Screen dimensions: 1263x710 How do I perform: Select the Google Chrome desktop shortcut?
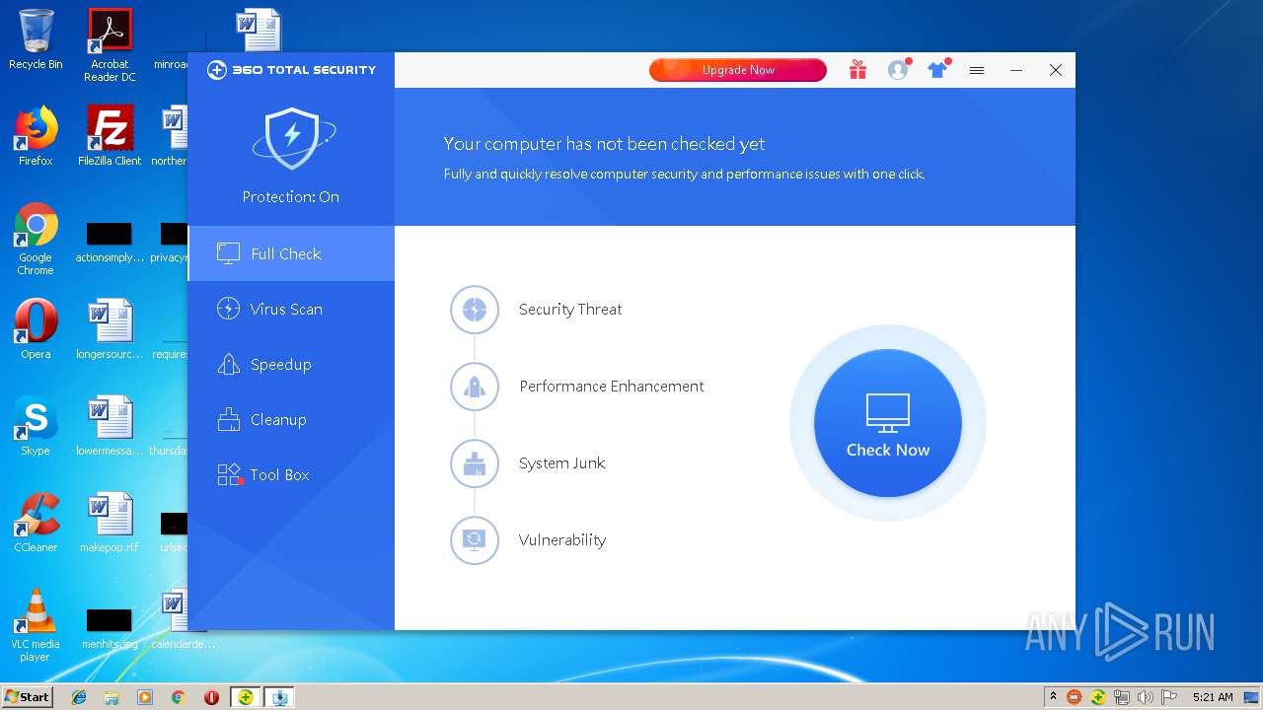coord(36,239)
